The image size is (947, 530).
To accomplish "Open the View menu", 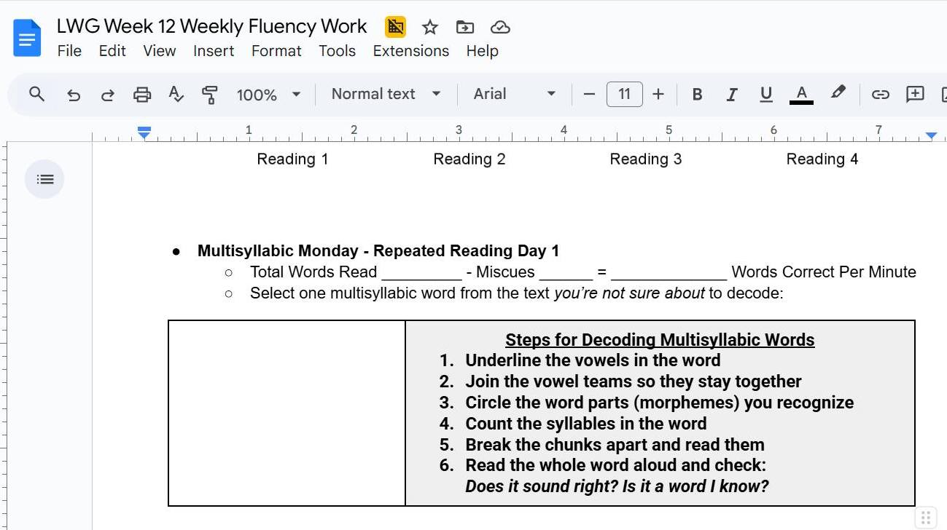I will tap(159, 51).
